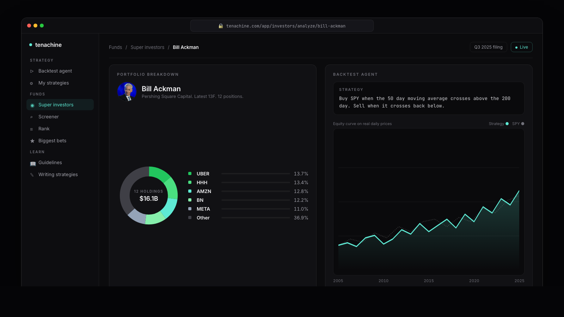
Task: Click Bill Ackman profile photo
Action: tap(127, 92)
